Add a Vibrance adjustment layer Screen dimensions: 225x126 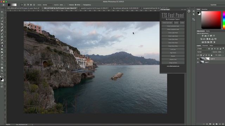[x=214, y=36]
